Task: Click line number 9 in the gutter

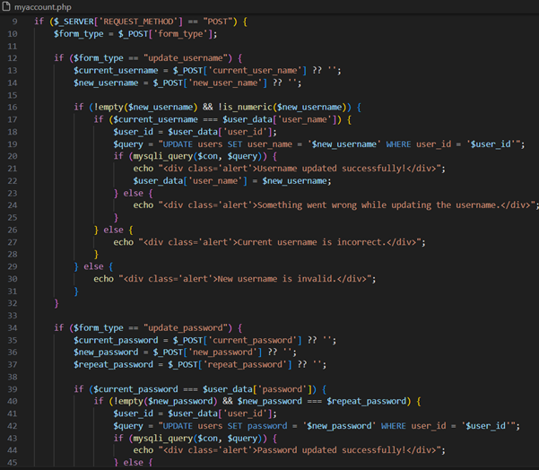Action: coord(13,21)
